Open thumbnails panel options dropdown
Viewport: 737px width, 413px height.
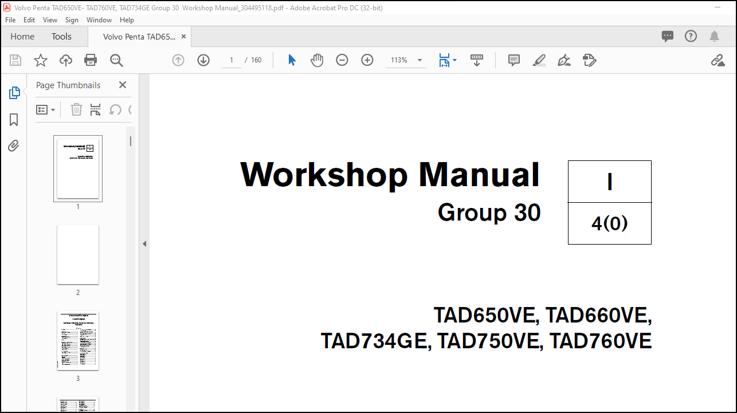pos(46,109)
